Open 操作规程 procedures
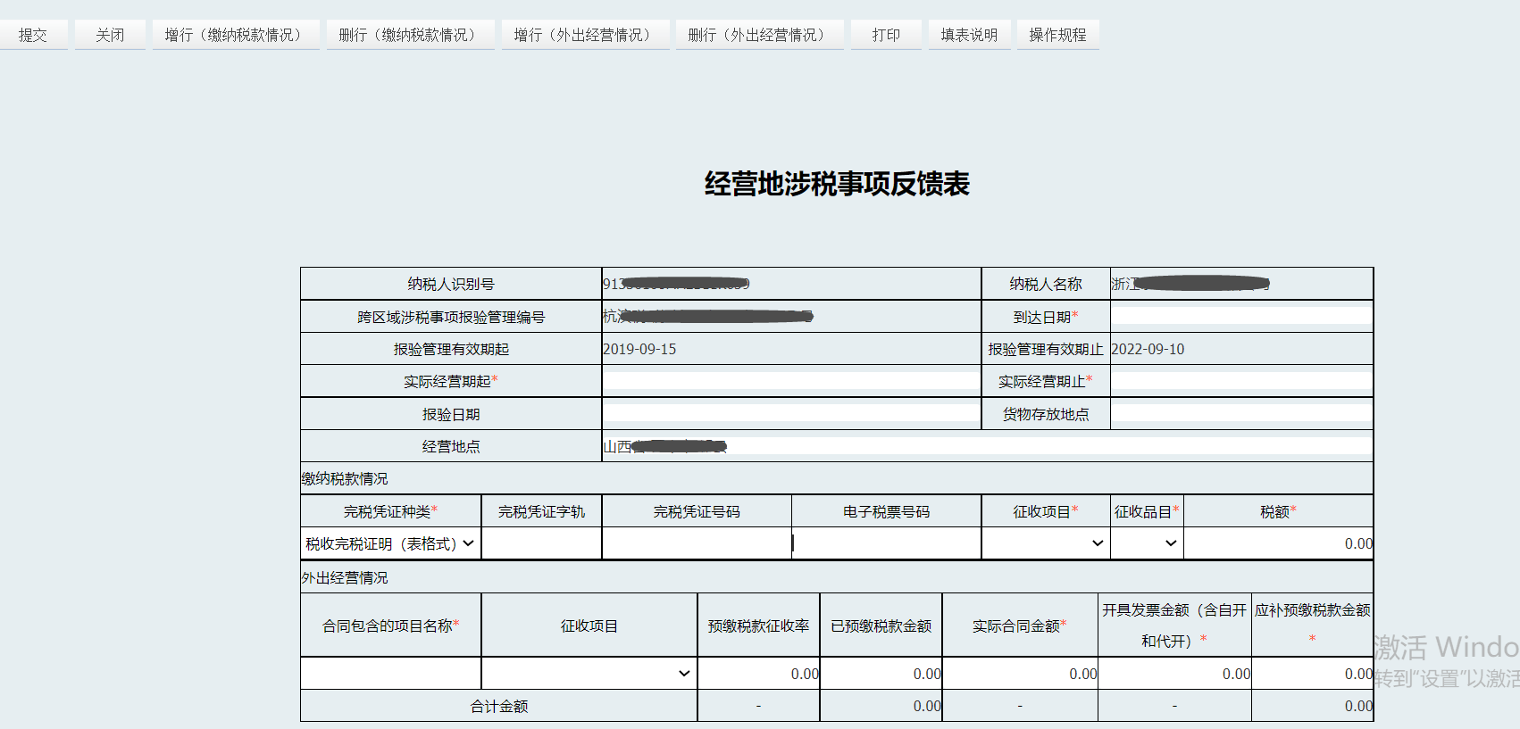 coord(1057,35)
